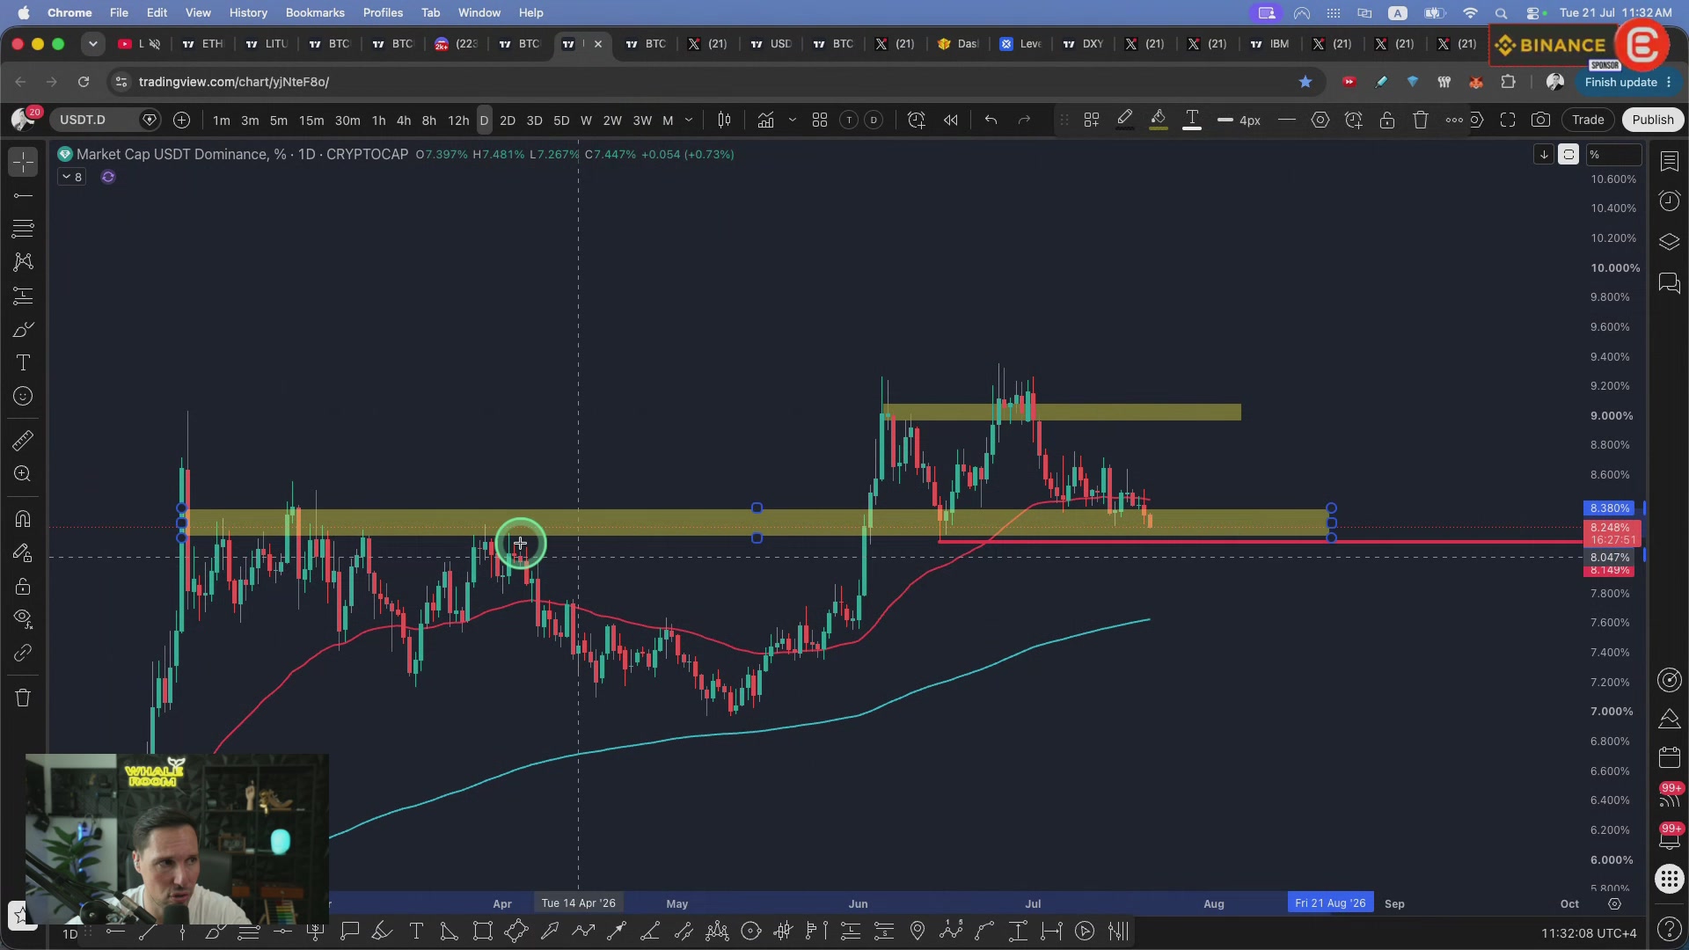
Task: Open the Bookmarks menu in menu bar
Action: (x=315, y=12)
